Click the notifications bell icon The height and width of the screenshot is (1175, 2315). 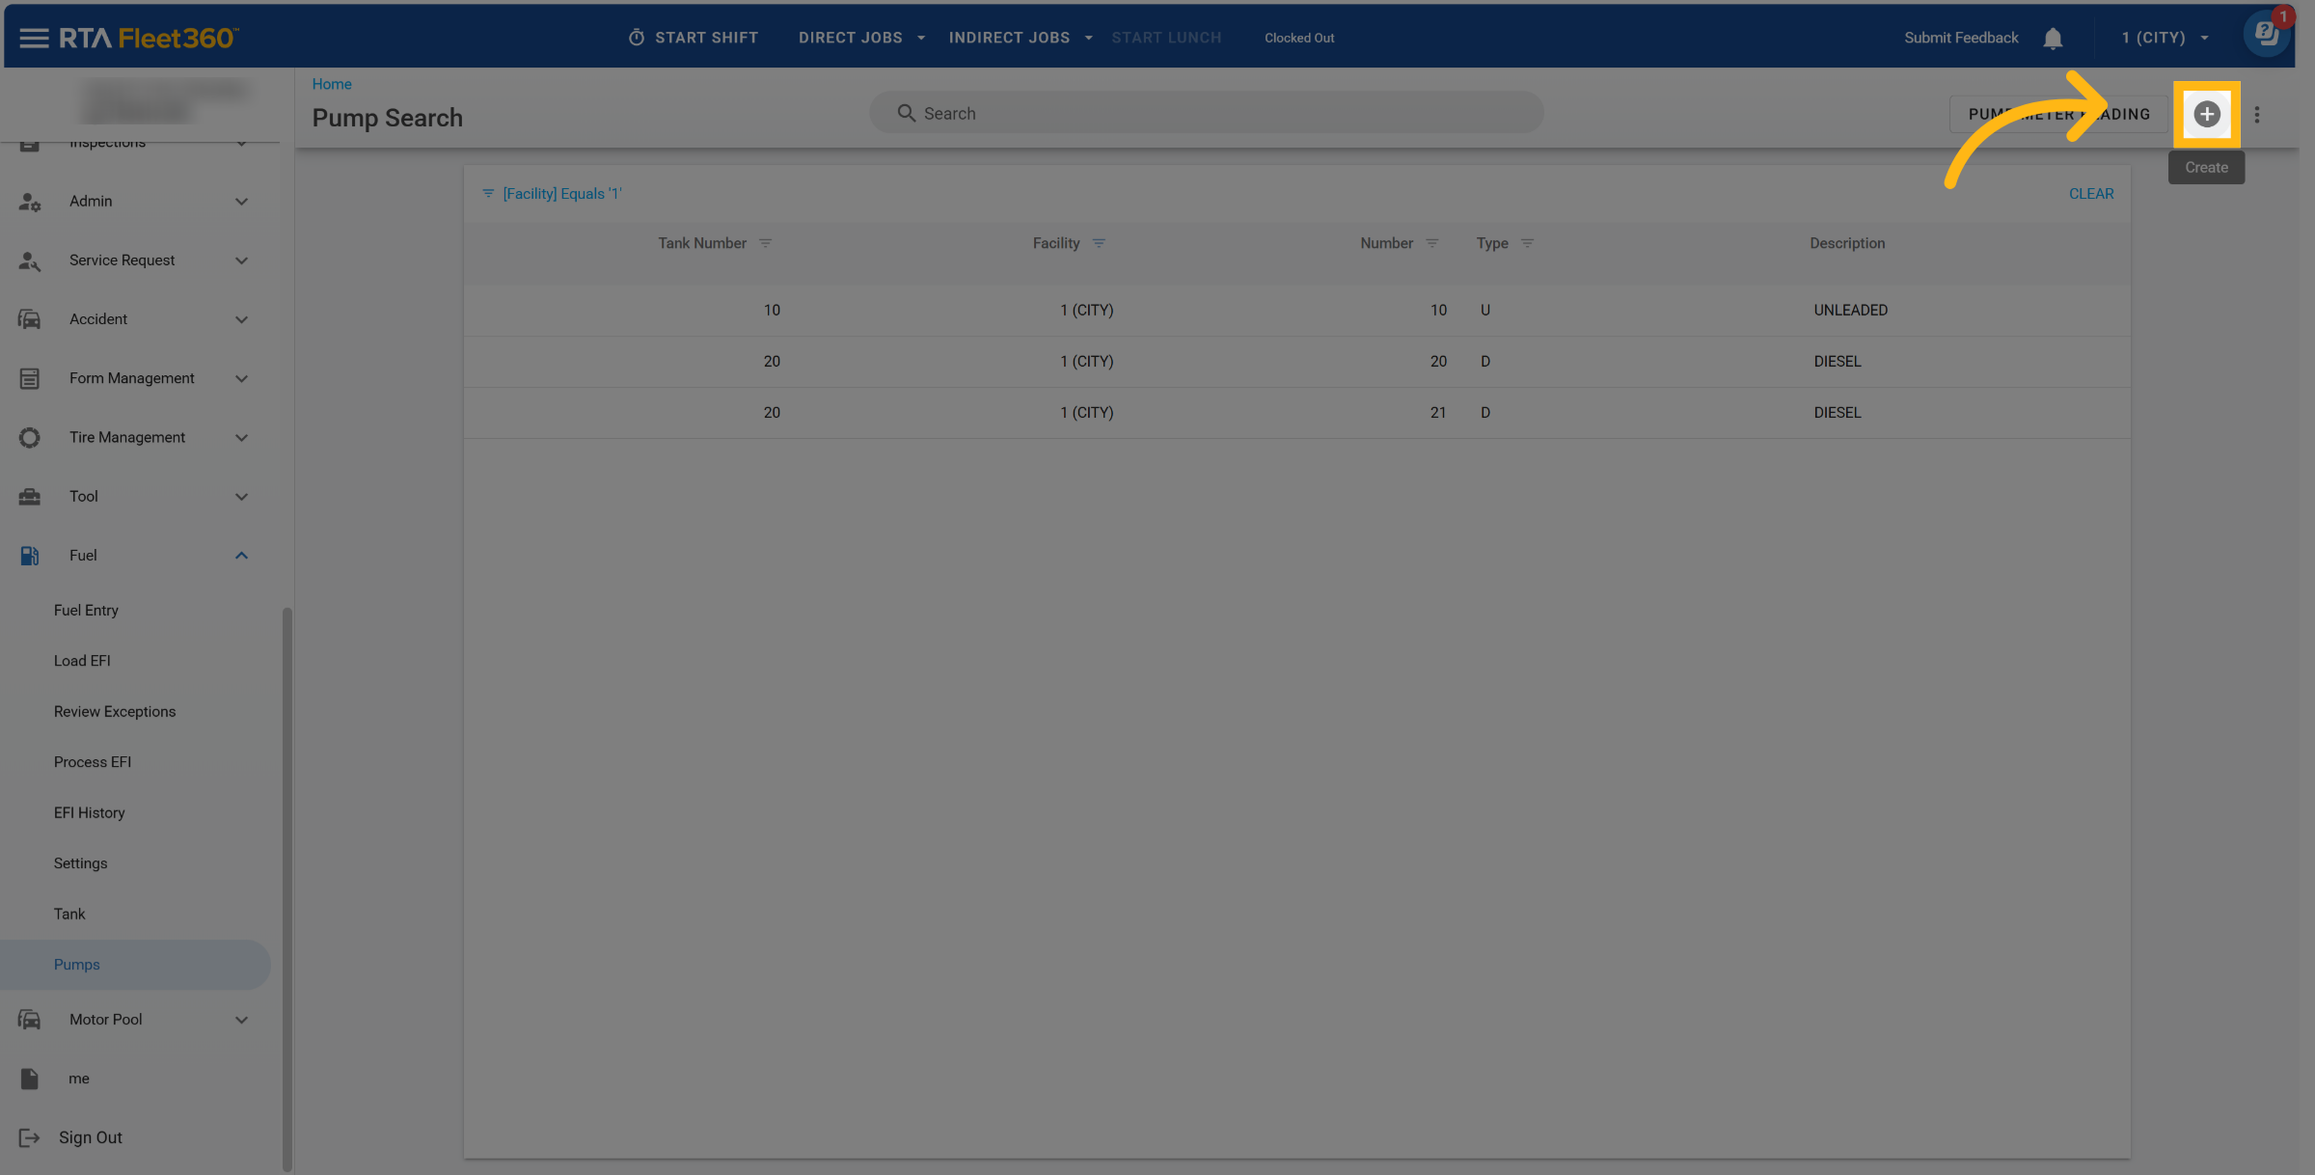2053,39
